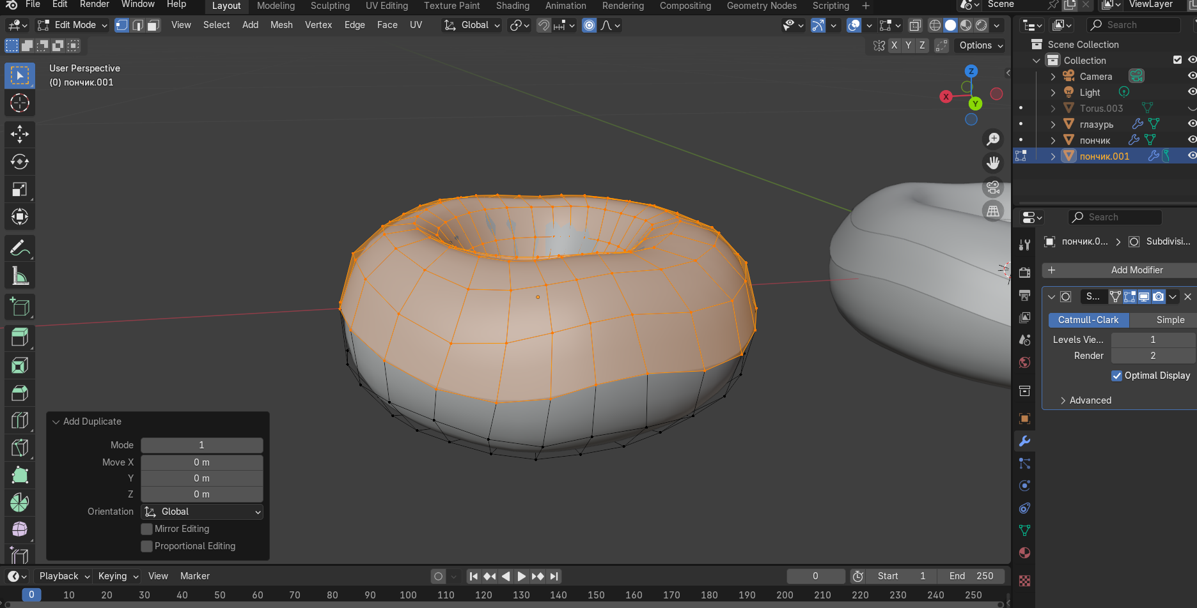
Task: Toggle camera view icon in the viewport
Action: (993, 187)
